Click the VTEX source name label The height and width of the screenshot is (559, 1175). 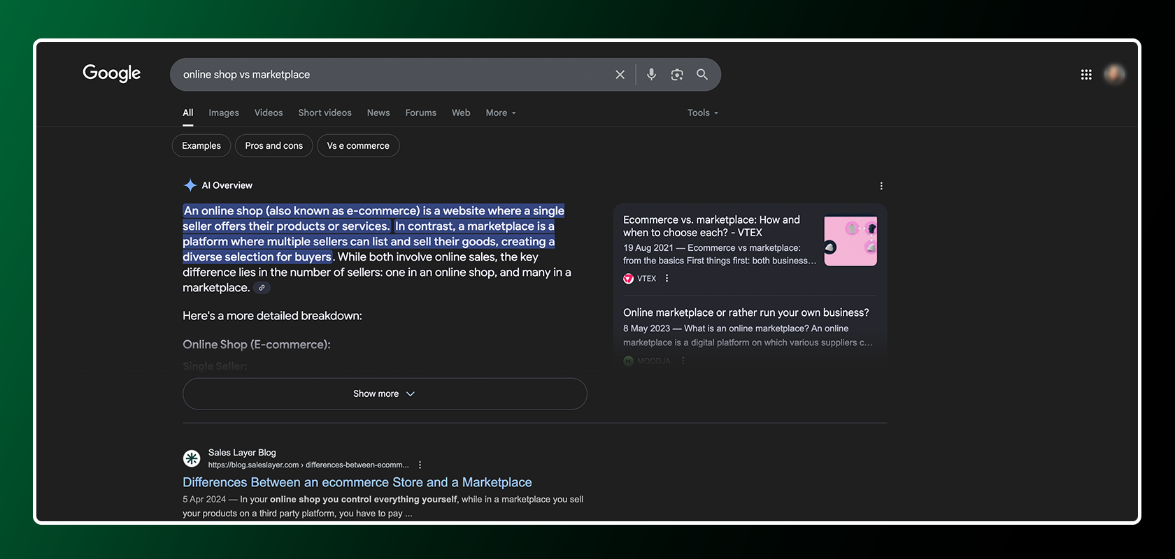point(646,278)
